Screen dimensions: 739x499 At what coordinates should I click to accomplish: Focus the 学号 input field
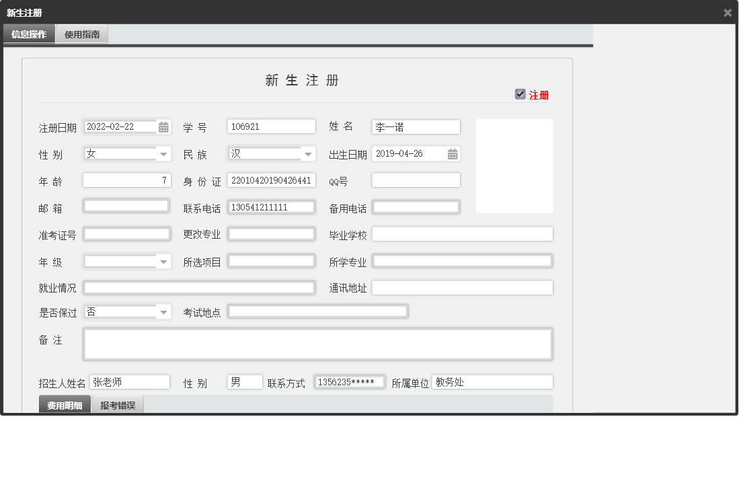tap(271, 126)
